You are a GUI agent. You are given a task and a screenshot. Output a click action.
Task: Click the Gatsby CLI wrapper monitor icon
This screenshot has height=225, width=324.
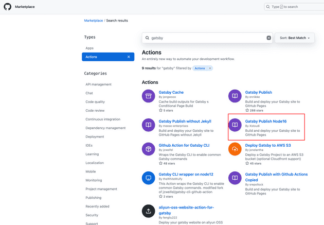(x=148, y=178)
